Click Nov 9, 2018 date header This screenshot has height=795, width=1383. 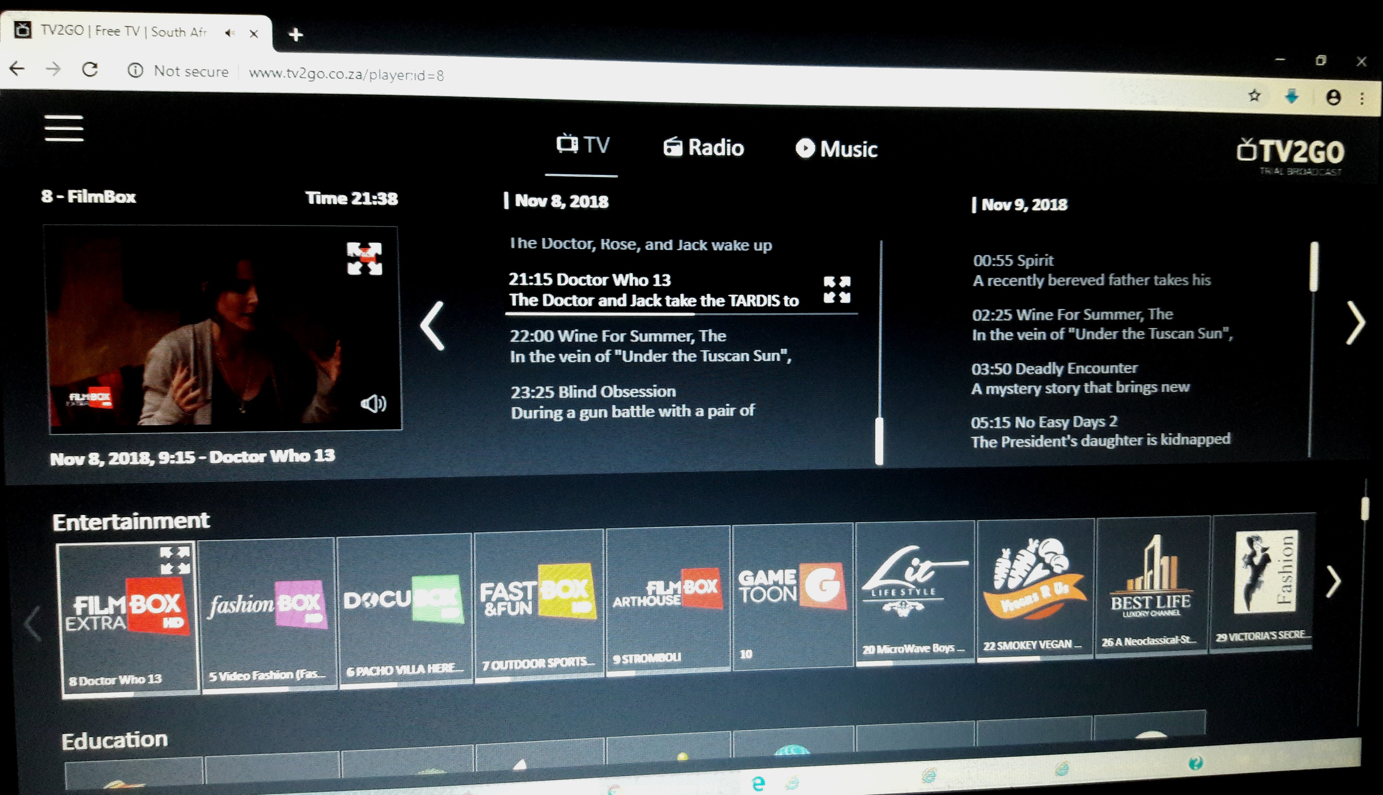pyautogui.click(x=1024, y=204)
